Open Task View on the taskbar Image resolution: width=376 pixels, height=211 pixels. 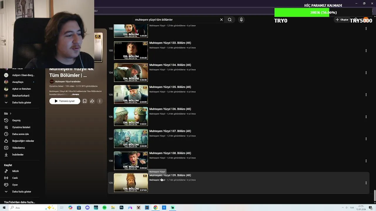[62, 207]
